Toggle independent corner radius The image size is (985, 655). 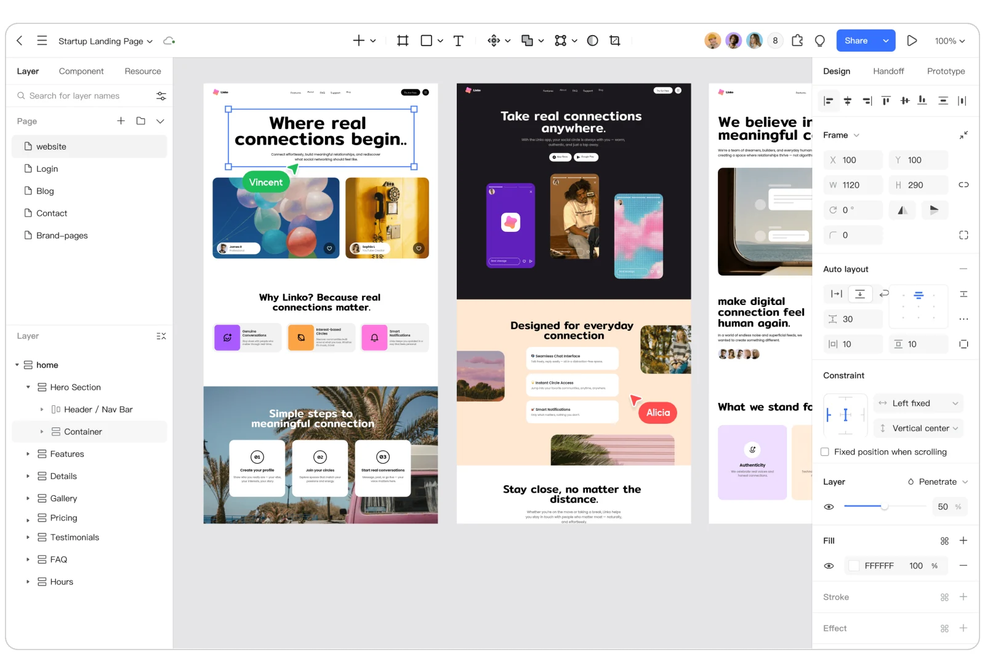pyautogui.click(x=963, y=235)
